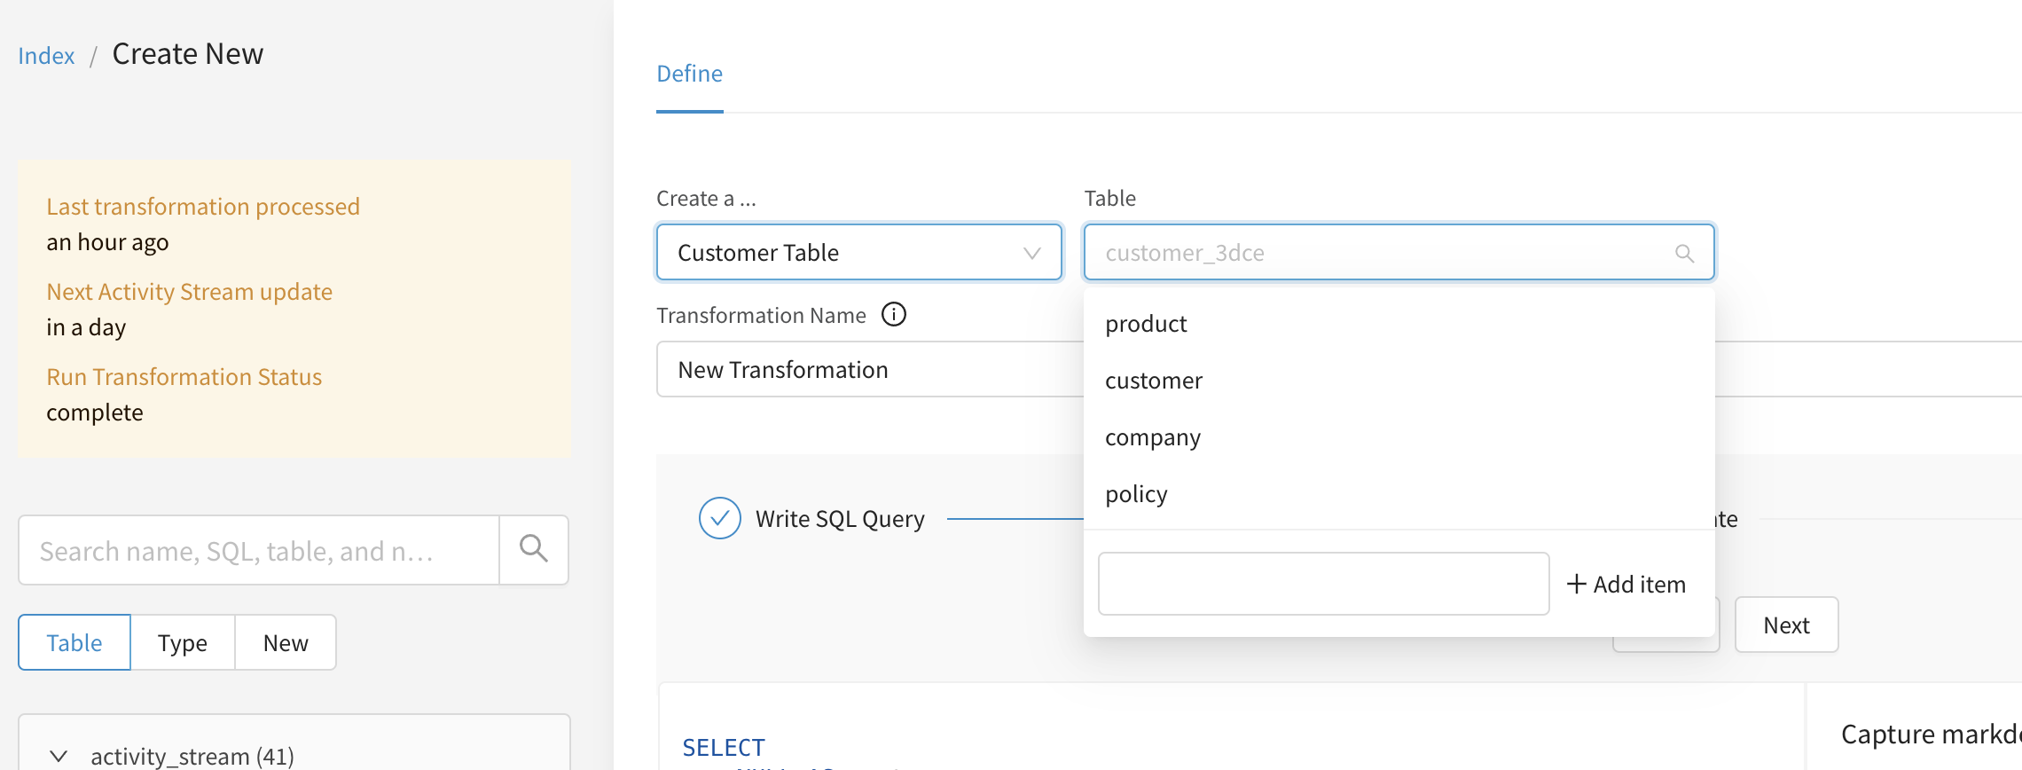The width and height of the screenshot is (2022, 770).
Task: Click the new item text field in dropdown
Action: [1322, 584]
